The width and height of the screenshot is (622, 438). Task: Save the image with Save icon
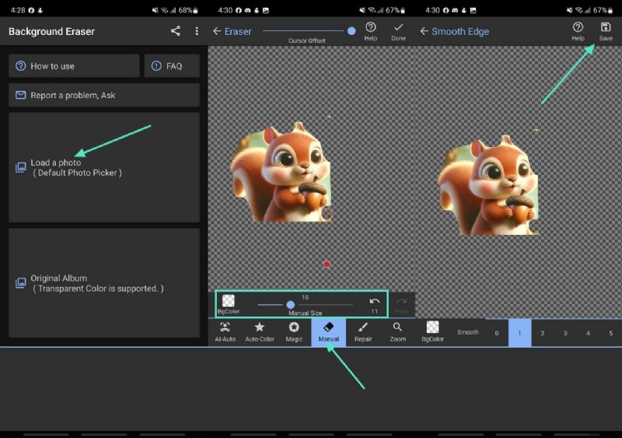pos(605,30)
